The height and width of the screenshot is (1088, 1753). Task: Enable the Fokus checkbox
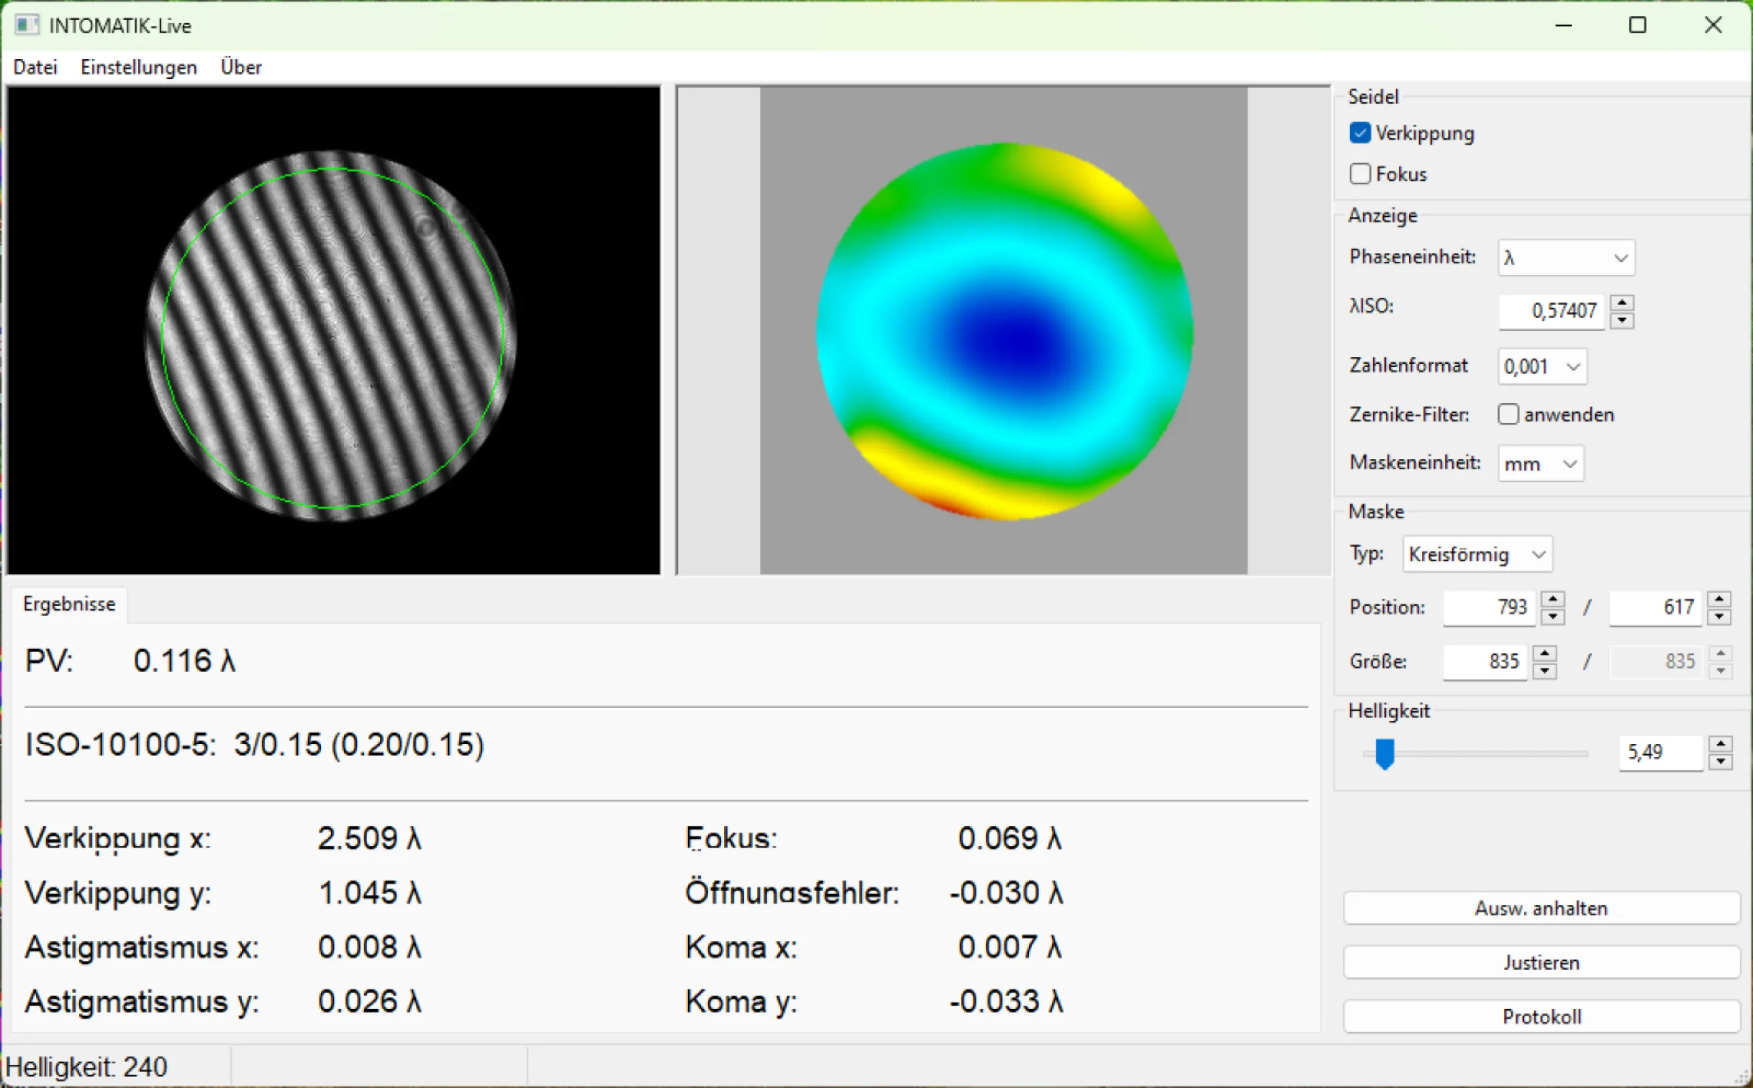click(1360, 173)
